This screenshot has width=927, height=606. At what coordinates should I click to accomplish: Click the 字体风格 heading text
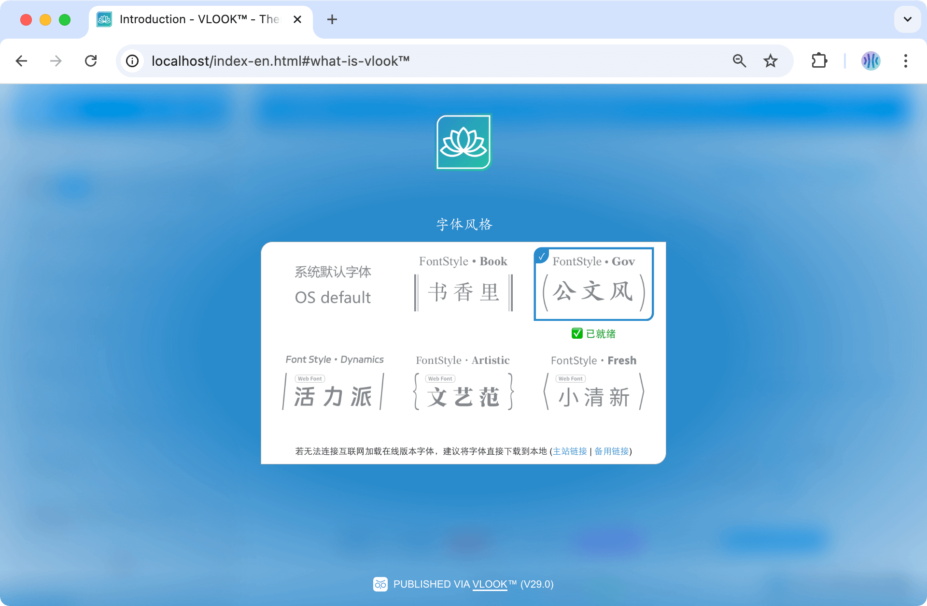click(x=464, y=224)
